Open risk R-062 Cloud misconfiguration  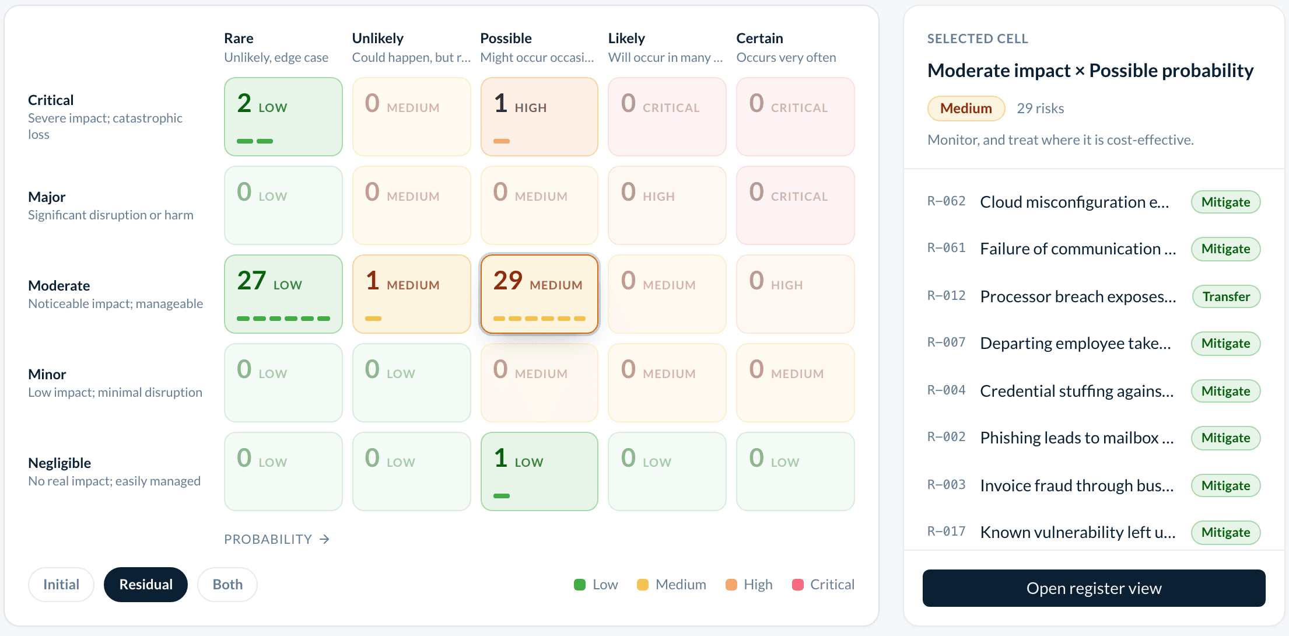click(x=1094, y=202)
